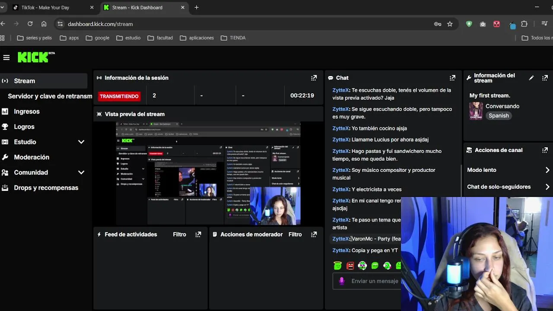553x311 pixels.
Task: Pop out the Acciones de canal panel
Action: (x=545, y=150)
